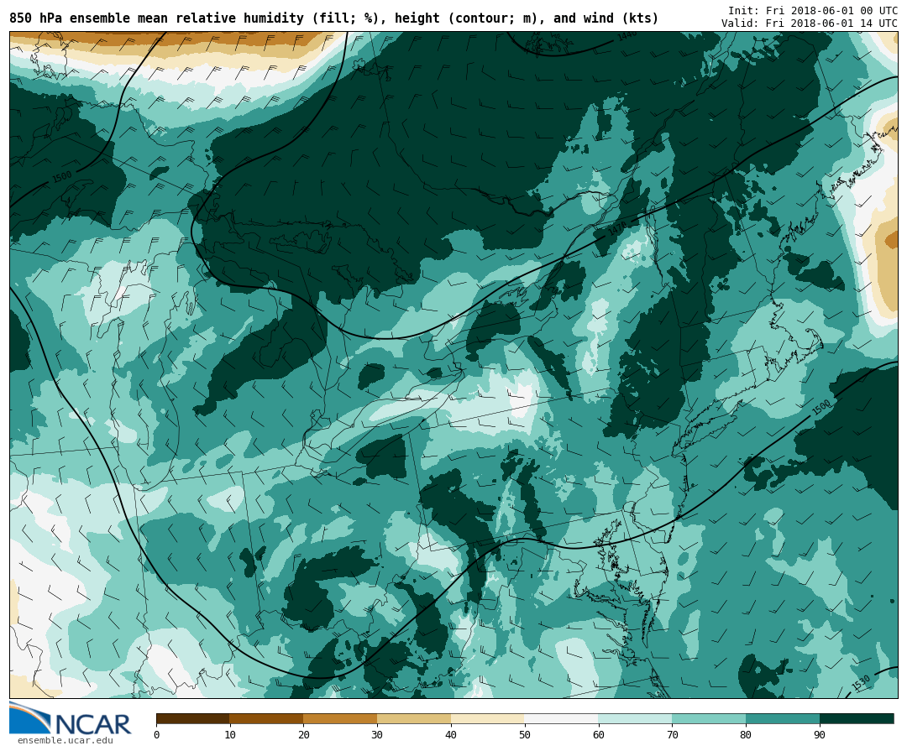Click the colorbar tick label '10'

point(230,735)
